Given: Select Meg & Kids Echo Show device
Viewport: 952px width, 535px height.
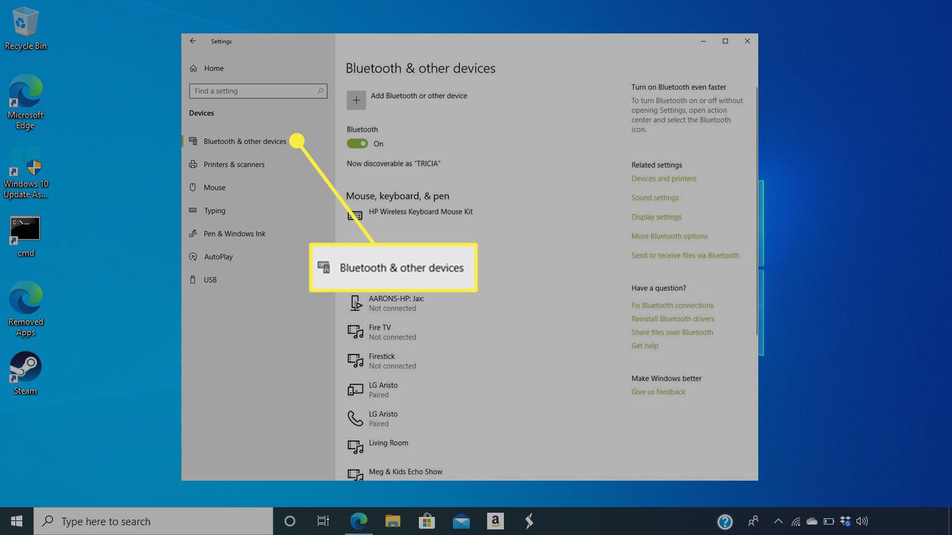Looking at the screenshot, I should (x=395, y=474).
